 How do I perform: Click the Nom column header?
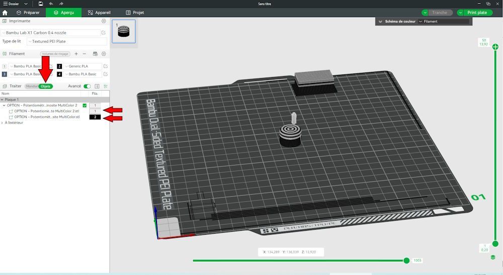coord(6,94)
